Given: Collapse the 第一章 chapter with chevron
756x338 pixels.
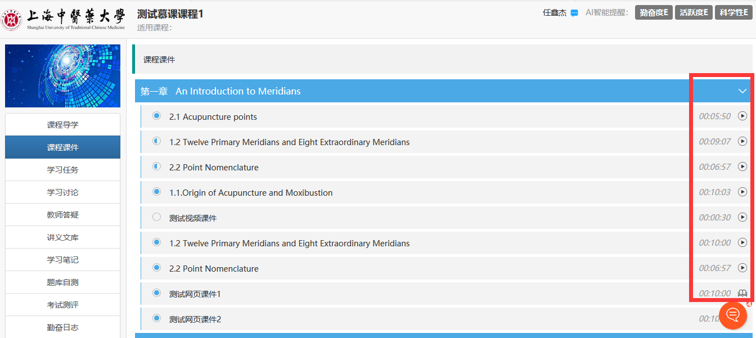Looking at the screenshot, I should tap(742, 91).
